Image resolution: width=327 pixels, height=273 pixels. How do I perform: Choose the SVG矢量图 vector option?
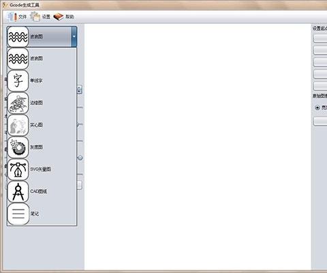42,169
